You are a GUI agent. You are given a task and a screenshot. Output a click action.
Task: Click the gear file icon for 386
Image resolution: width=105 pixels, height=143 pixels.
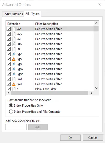click(14, 44)
